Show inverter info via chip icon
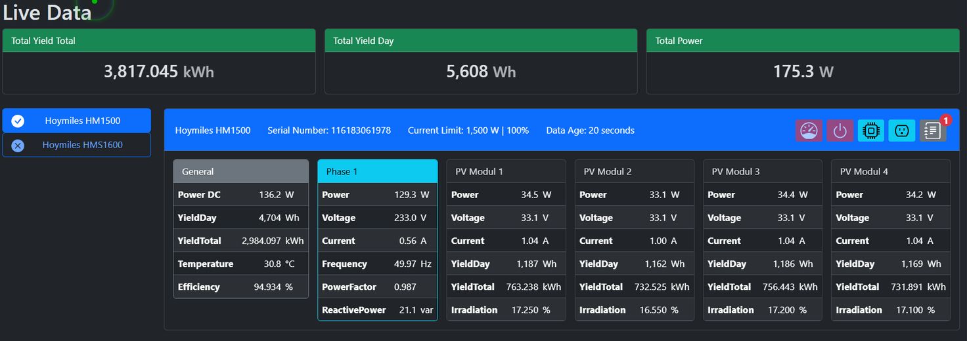This screenshot has height=341, width=967. click(x=871, y=130)
